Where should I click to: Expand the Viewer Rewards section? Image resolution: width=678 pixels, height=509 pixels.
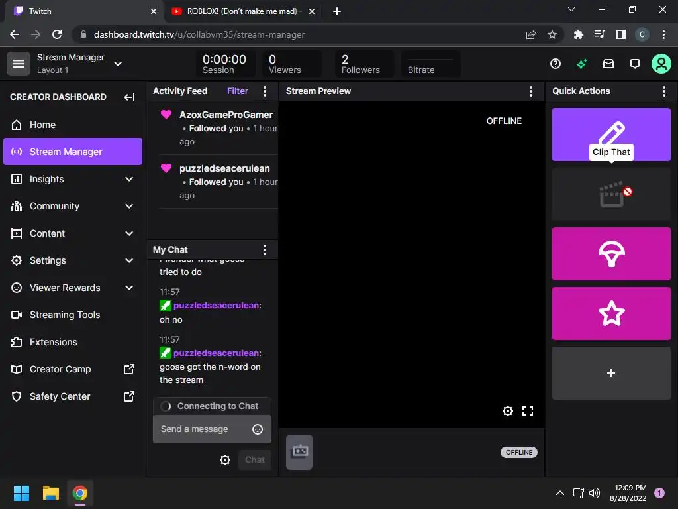click(x=73, y=288)
